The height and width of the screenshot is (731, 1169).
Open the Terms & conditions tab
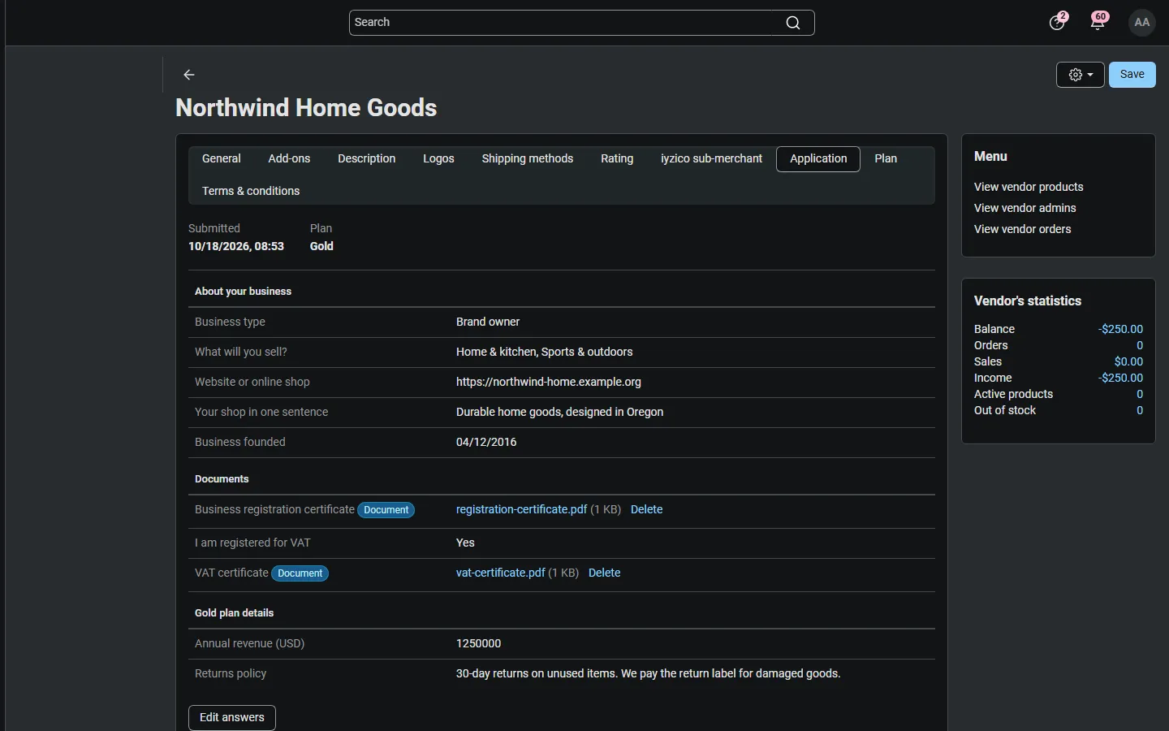pos(251,192)
